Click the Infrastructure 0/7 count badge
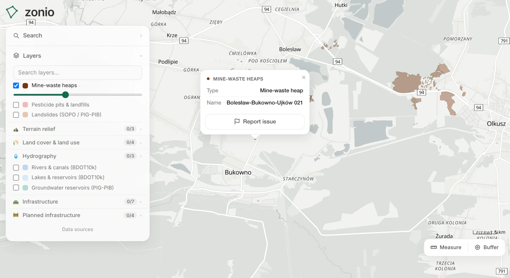This screenshot has width=510, height=278. (130, 202)
